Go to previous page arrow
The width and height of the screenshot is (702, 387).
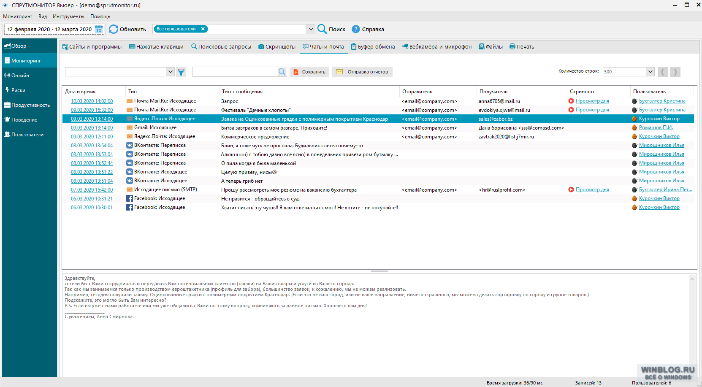pos(663,72)
